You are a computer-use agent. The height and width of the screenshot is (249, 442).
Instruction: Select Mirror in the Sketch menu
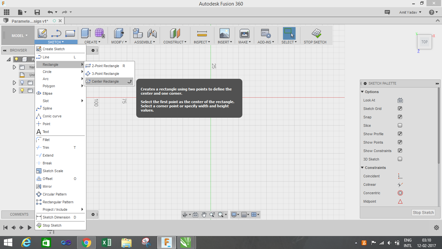click(x=60, y=186)
